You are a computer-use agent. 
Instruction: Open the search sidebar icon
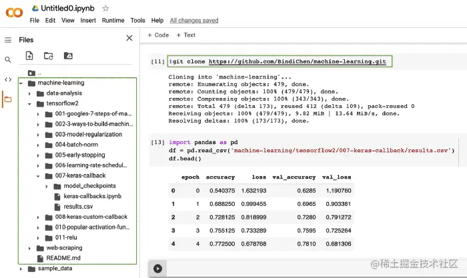(8, 60)
